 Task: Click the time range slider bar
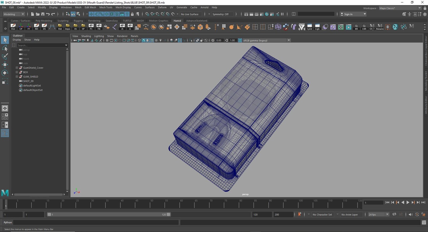(x=109, y=214)
